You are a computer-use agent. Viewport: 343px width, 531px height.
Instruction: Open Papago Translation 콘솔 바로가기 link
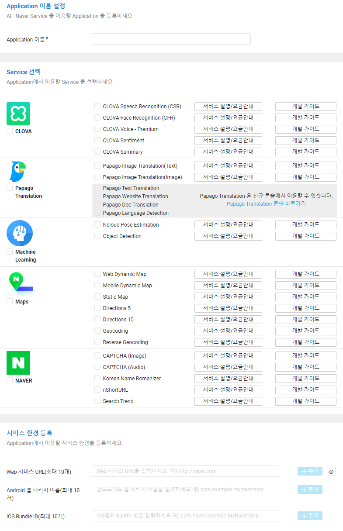pyautogui.click(x=266, y=204)
